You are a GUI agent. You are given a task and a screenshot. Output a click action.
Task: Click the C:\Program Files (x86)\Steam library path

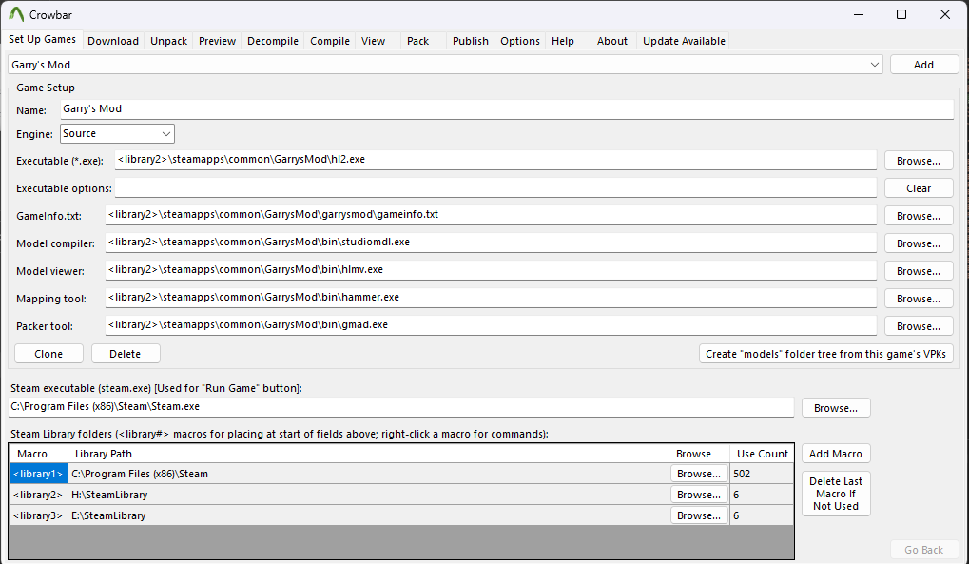coord(368,474)
